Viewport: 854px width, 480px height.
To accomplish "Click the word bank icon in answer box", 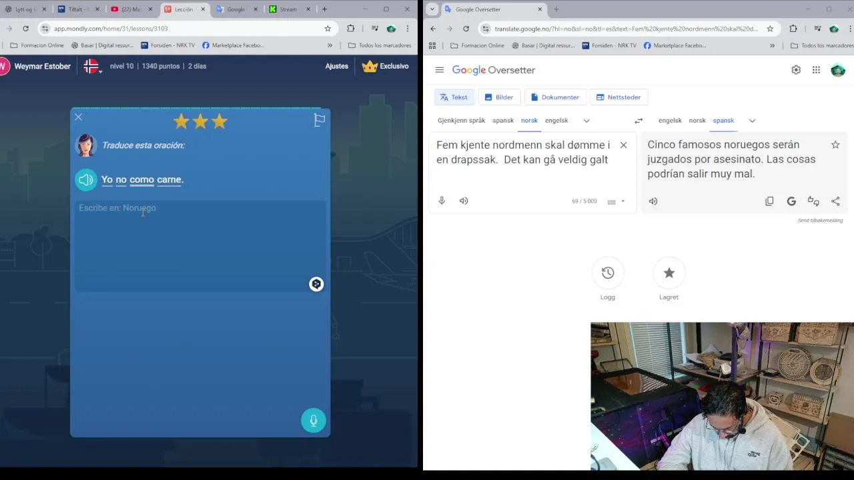I will click(x=316, y=284).
